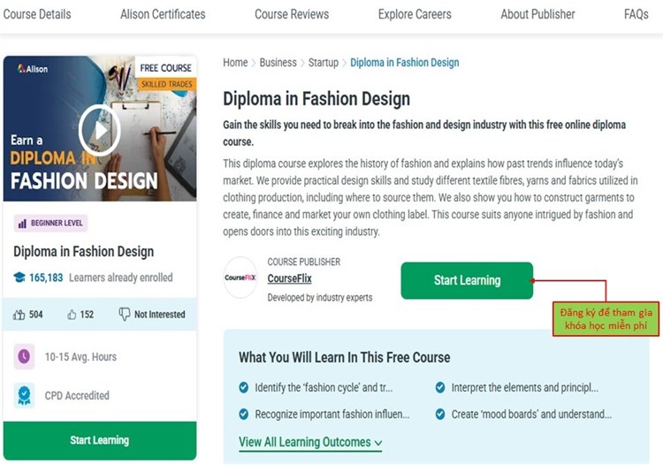Expand View All Learning Outcomes

point(310,442)
